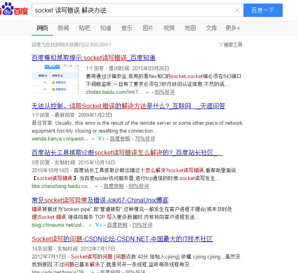Go to the 知道 tab
298x273 pixels.
(105, 28)
